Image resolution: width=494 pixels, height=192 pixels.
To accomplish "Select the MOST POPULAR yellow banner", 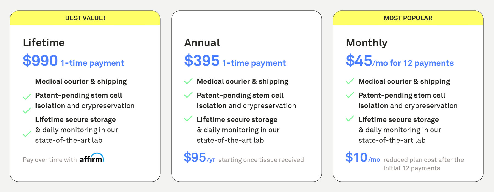I will (x=408, y=18).
